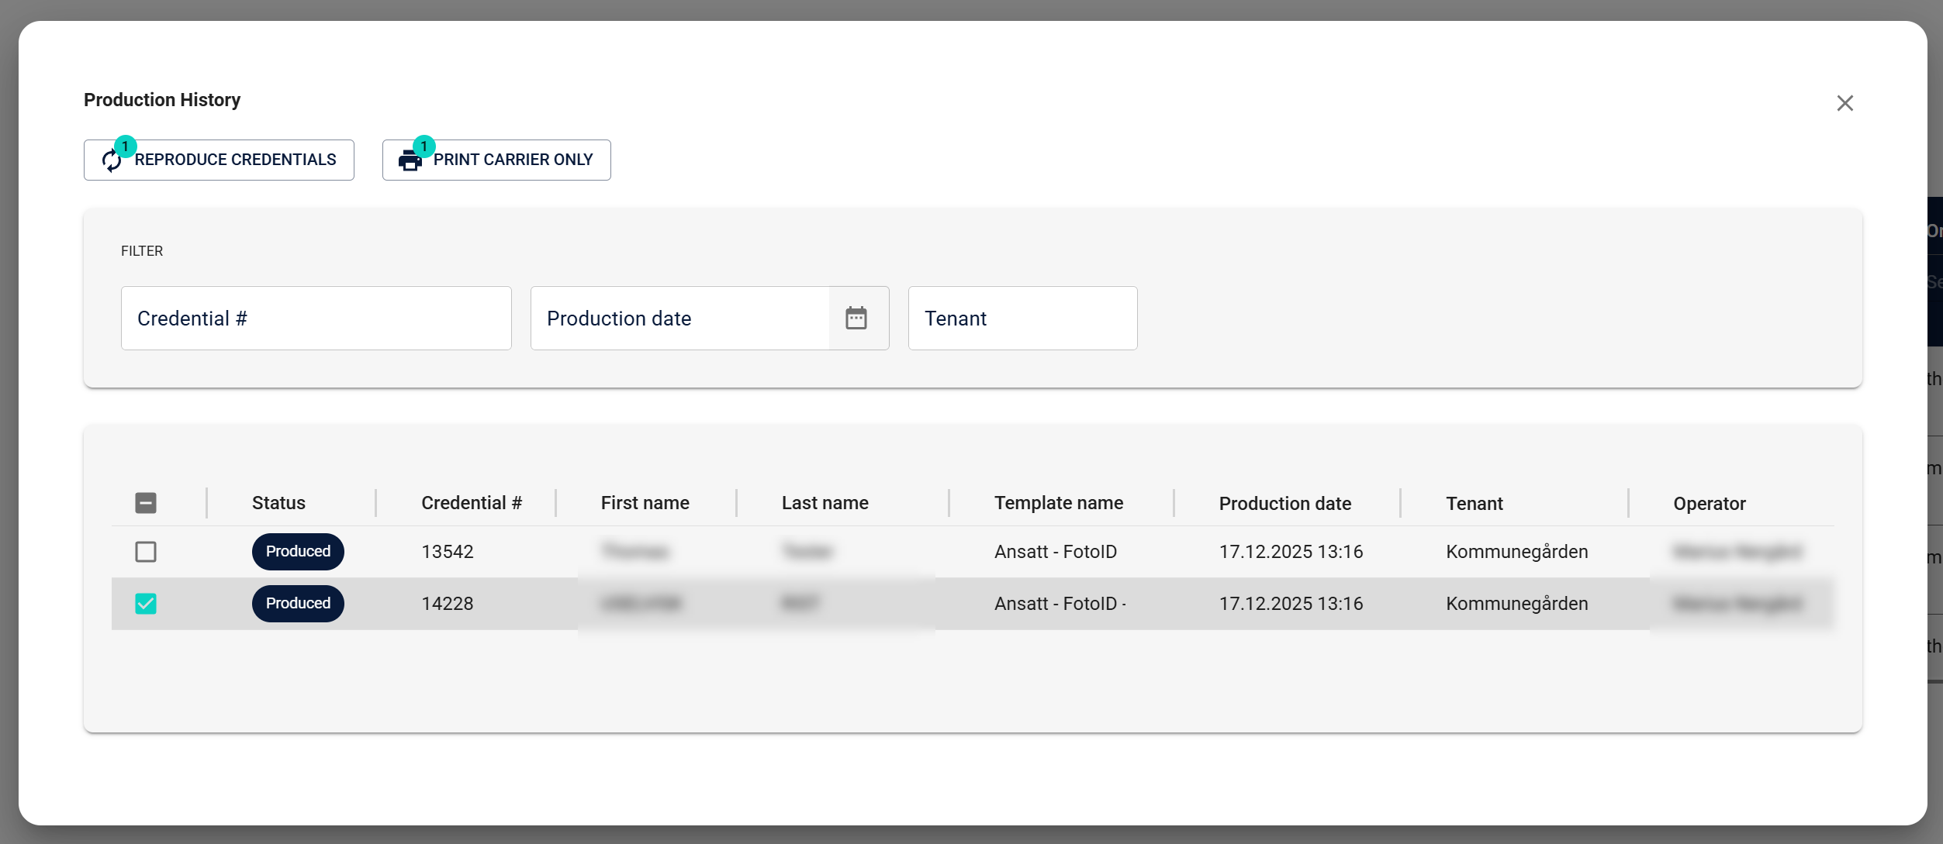This screenshot has width=1943, height=844.
Task: Select the table row for credential 13542
Action: [x=853, y=552]
